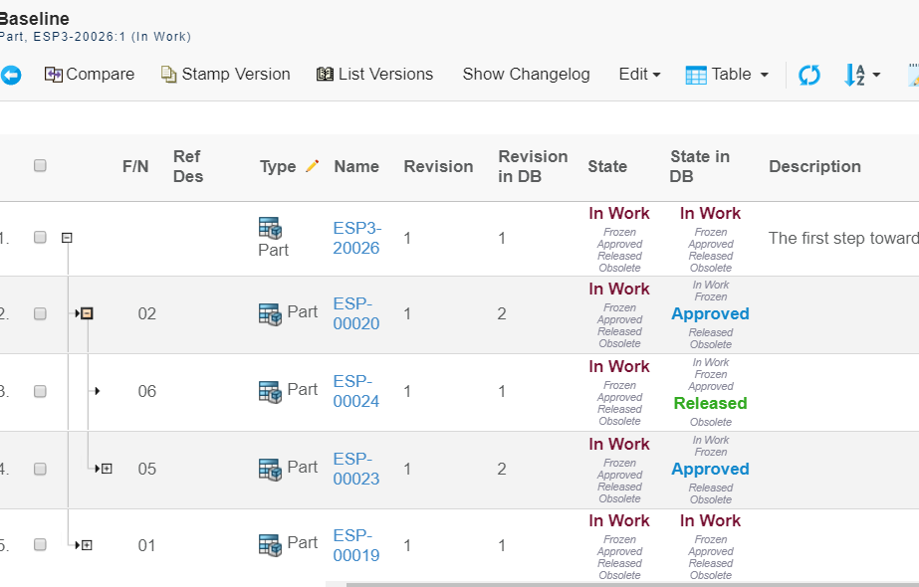Click the Part icon in ESP-00024 row
The image size is (919, 587).
270,391
